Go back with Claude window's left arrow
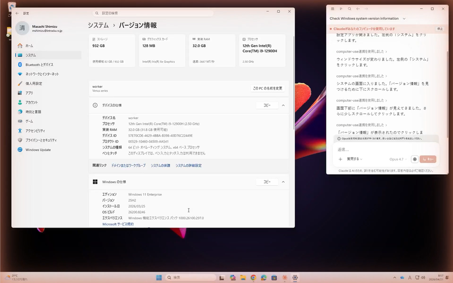This screenshot has width=453, height=283. 358,9
